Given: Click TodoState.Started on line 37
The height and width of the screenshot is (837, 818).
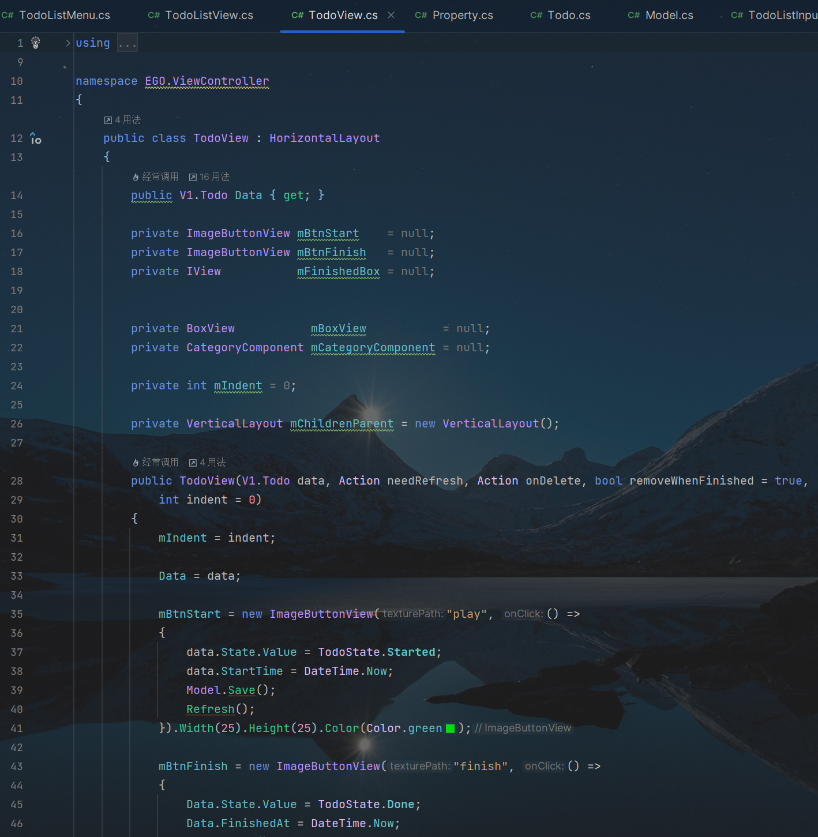Looking at the screenshot, I should [x=377, y=652].
